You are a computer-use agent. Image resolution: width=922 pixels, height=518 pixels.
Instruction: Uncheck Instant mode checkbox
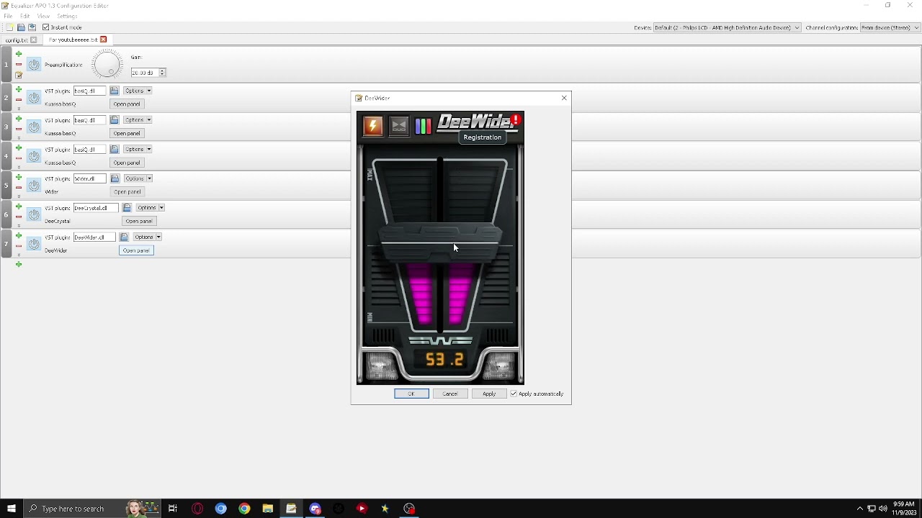[x=45, y=27]
